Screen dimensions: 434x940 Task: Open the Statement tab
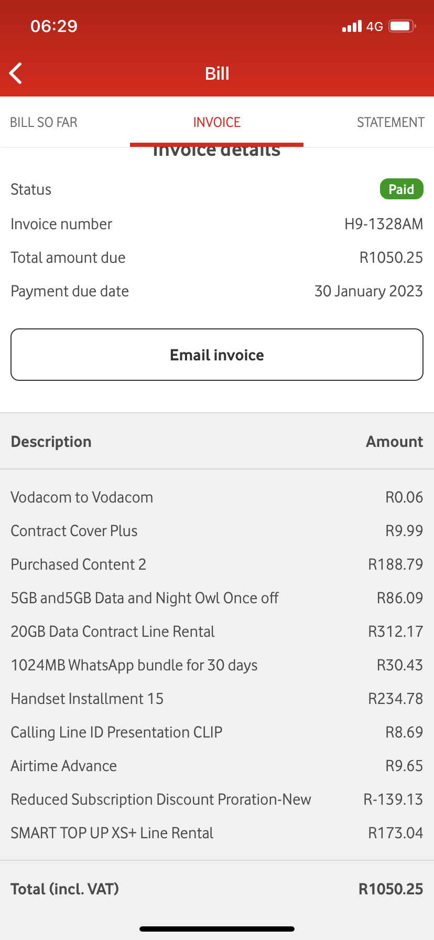point(390,122)
